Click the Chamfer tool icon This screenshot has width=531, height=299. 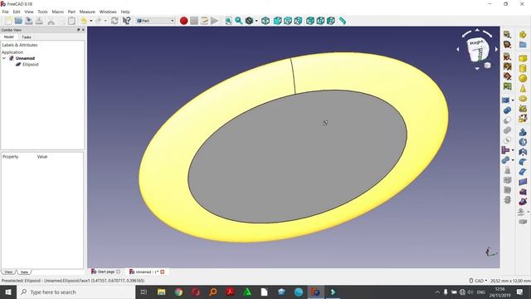(523, 172)
